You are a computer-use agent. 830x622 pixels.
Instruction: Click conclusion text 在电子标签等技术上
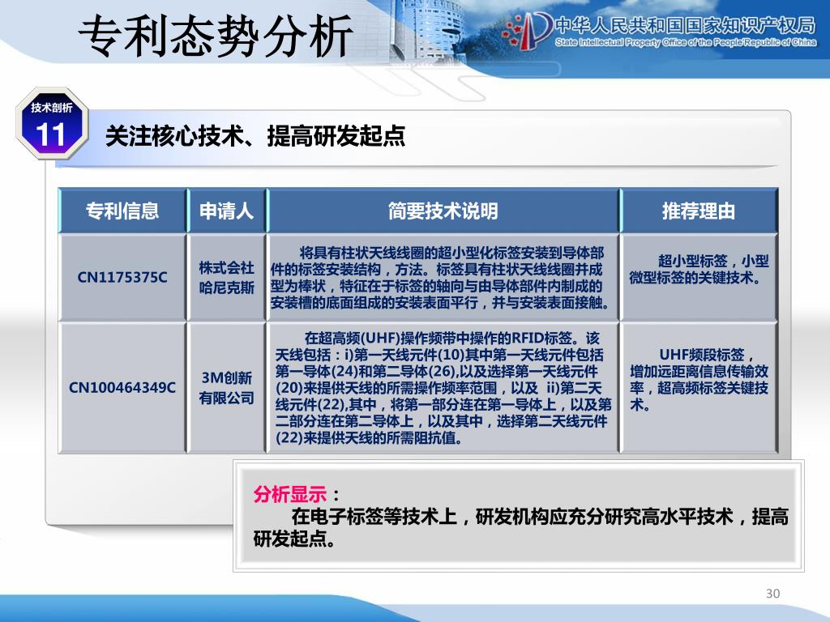click(521, 527)
